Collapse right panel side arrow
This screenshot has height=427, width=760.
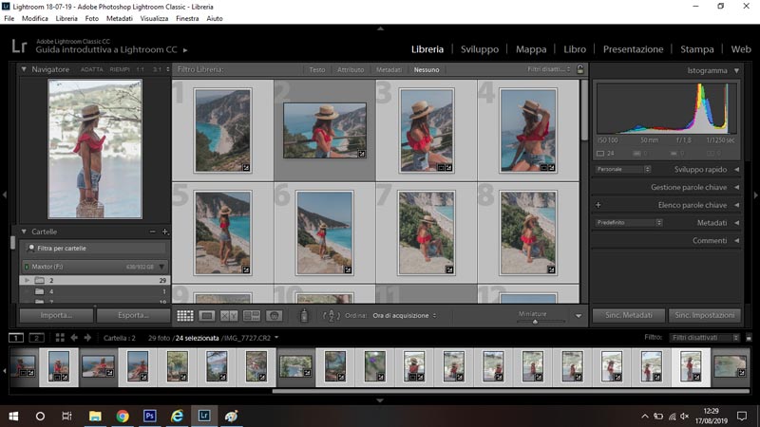(x=755, y=195)
